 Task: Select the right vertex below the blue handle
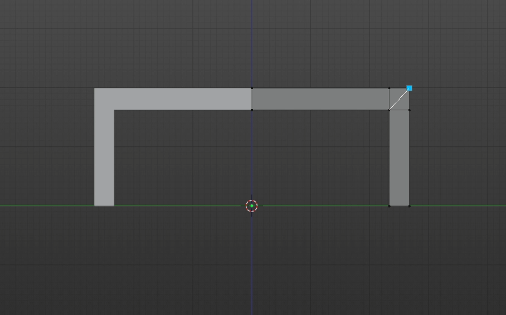409,110
